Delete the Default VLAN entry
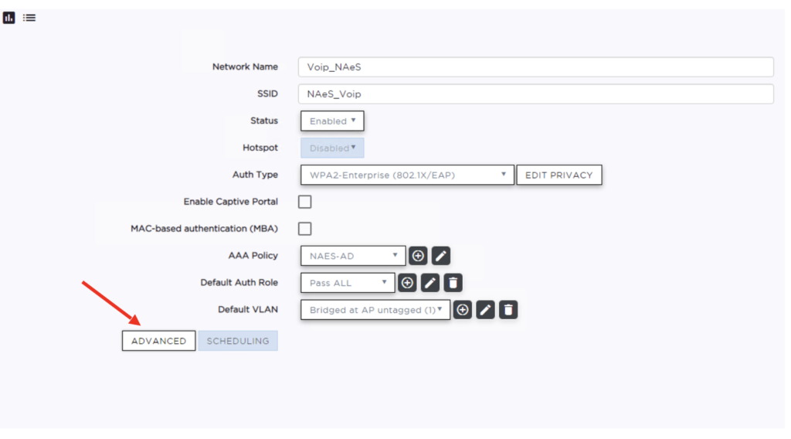Image resolution: width=791 pixels, height=439 pixels. pos(508,310)
